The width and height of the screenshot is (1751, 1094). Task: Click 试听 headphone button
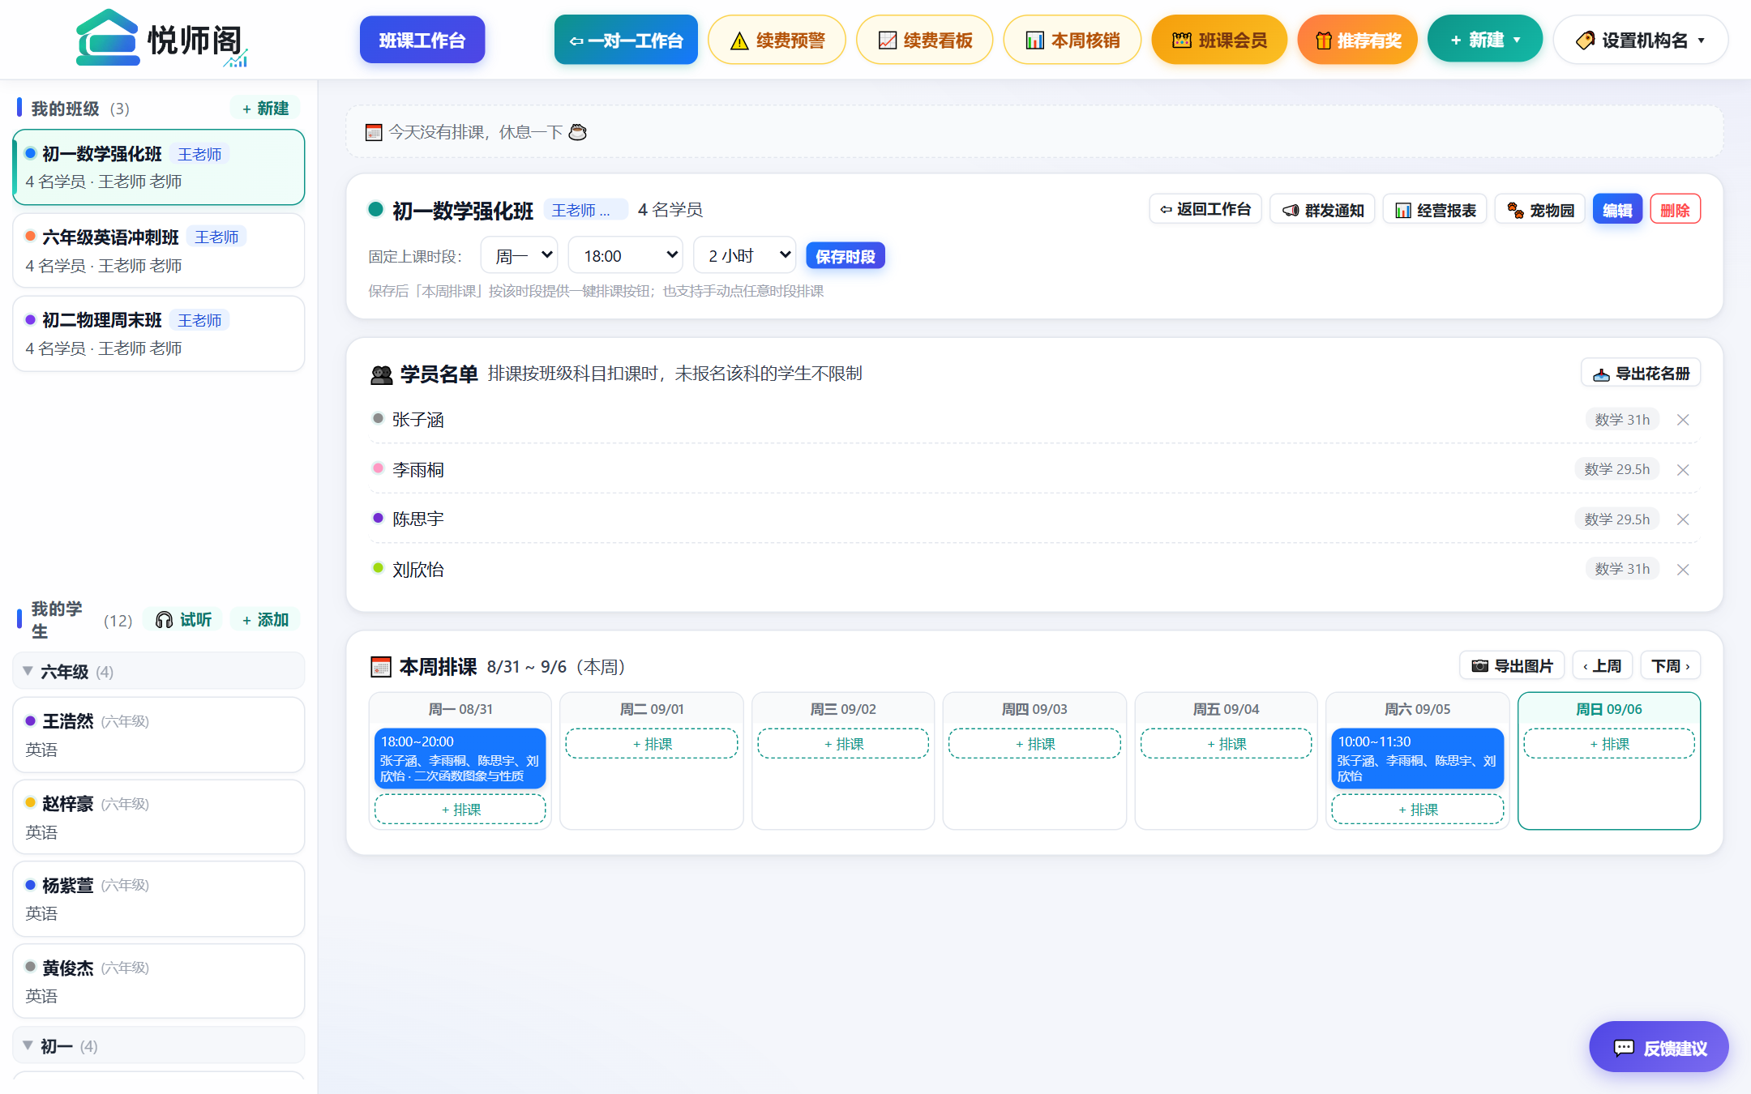[183, 619]
